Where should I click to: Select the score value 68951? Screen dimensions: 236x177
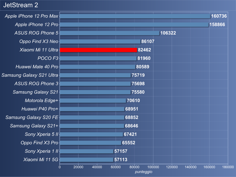132,109
